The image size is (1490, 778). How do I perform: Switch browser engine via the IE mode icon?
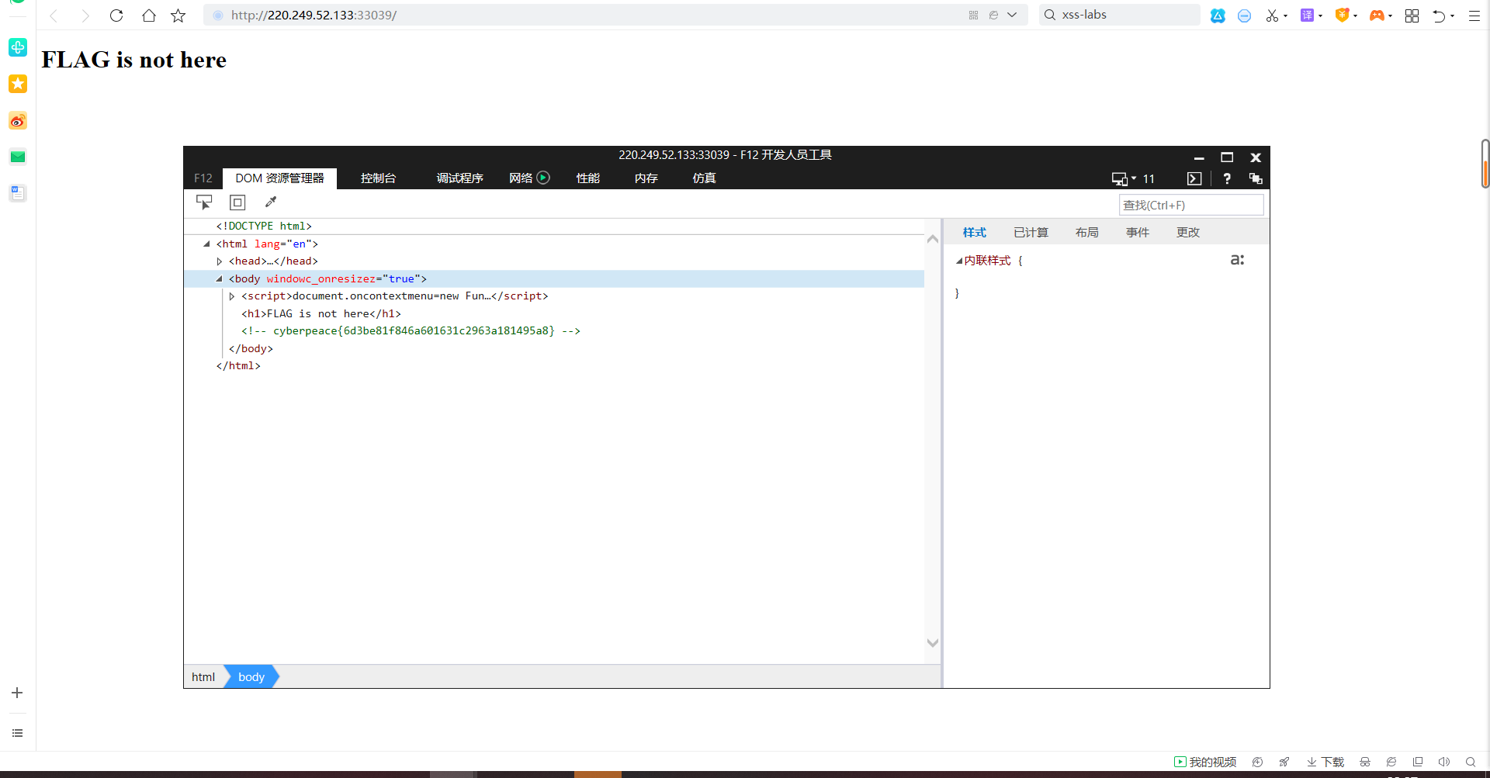[x=993, y=16]
